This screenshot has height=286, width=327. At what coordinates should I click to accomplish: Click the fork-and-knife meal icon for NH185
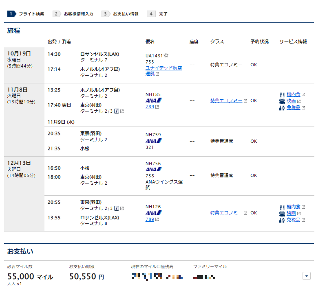tap(282, 94)
